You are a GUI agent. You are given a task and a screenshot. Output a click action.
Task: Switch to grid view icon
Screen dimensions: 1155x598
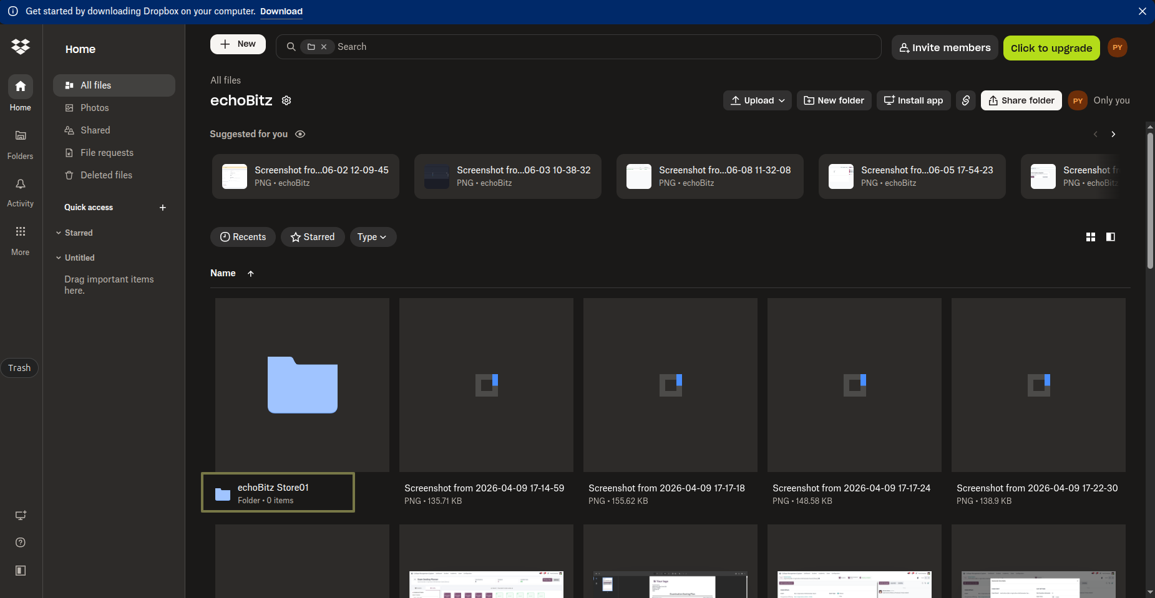coord(1091,237)
